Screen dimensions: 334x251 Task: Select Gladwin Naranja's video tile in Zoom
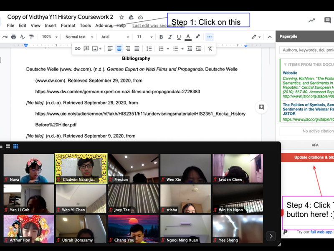[81, 168]
